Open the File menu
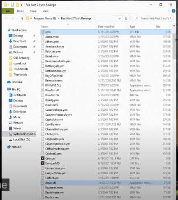This screenshot has width=178, height=200. (x=8, y=11)
